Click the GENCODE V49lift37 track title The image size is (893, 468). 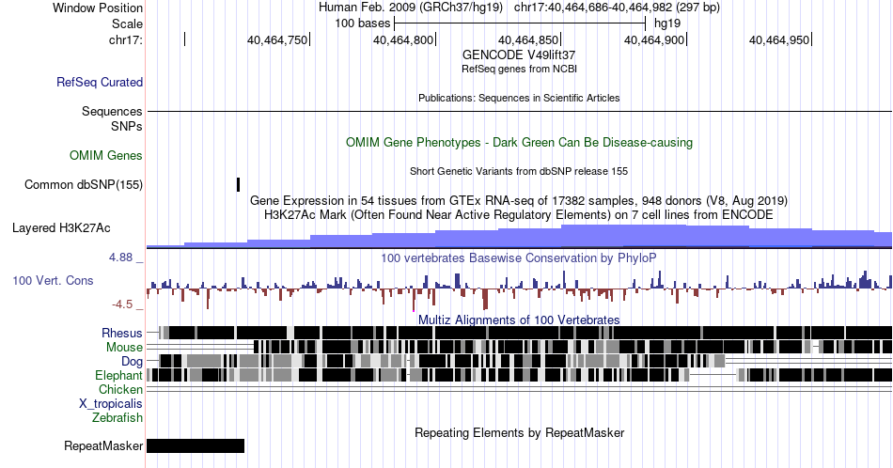(x=519, y=55)
